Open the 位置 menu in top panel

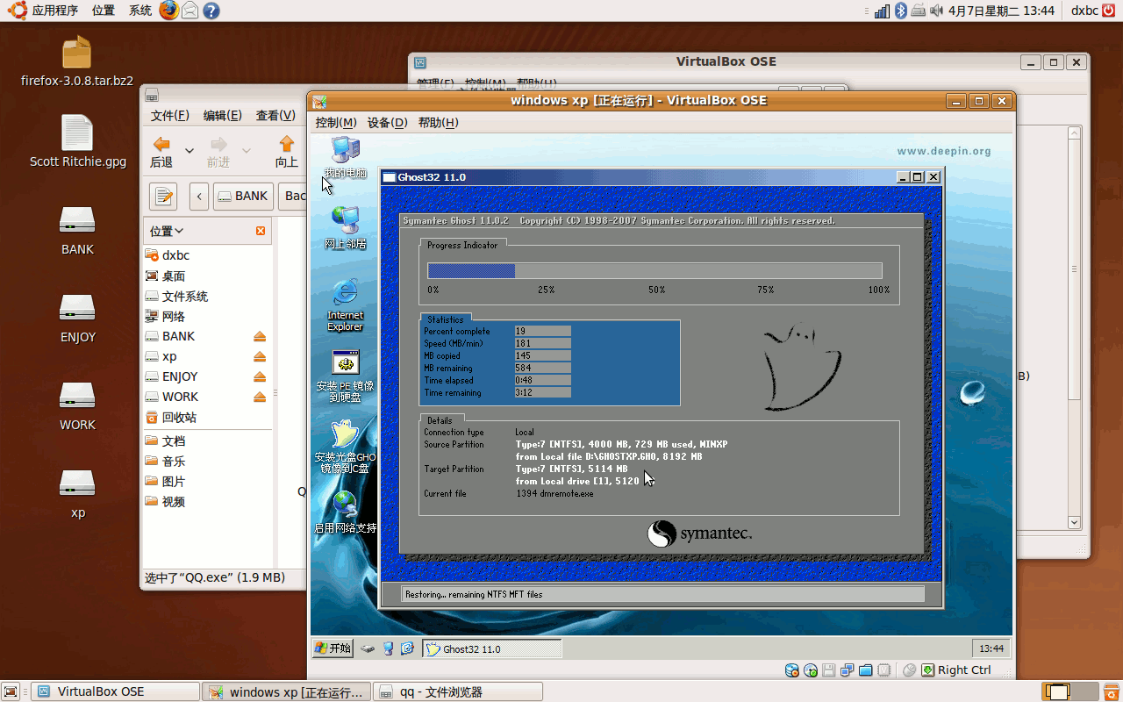(104, 11)
